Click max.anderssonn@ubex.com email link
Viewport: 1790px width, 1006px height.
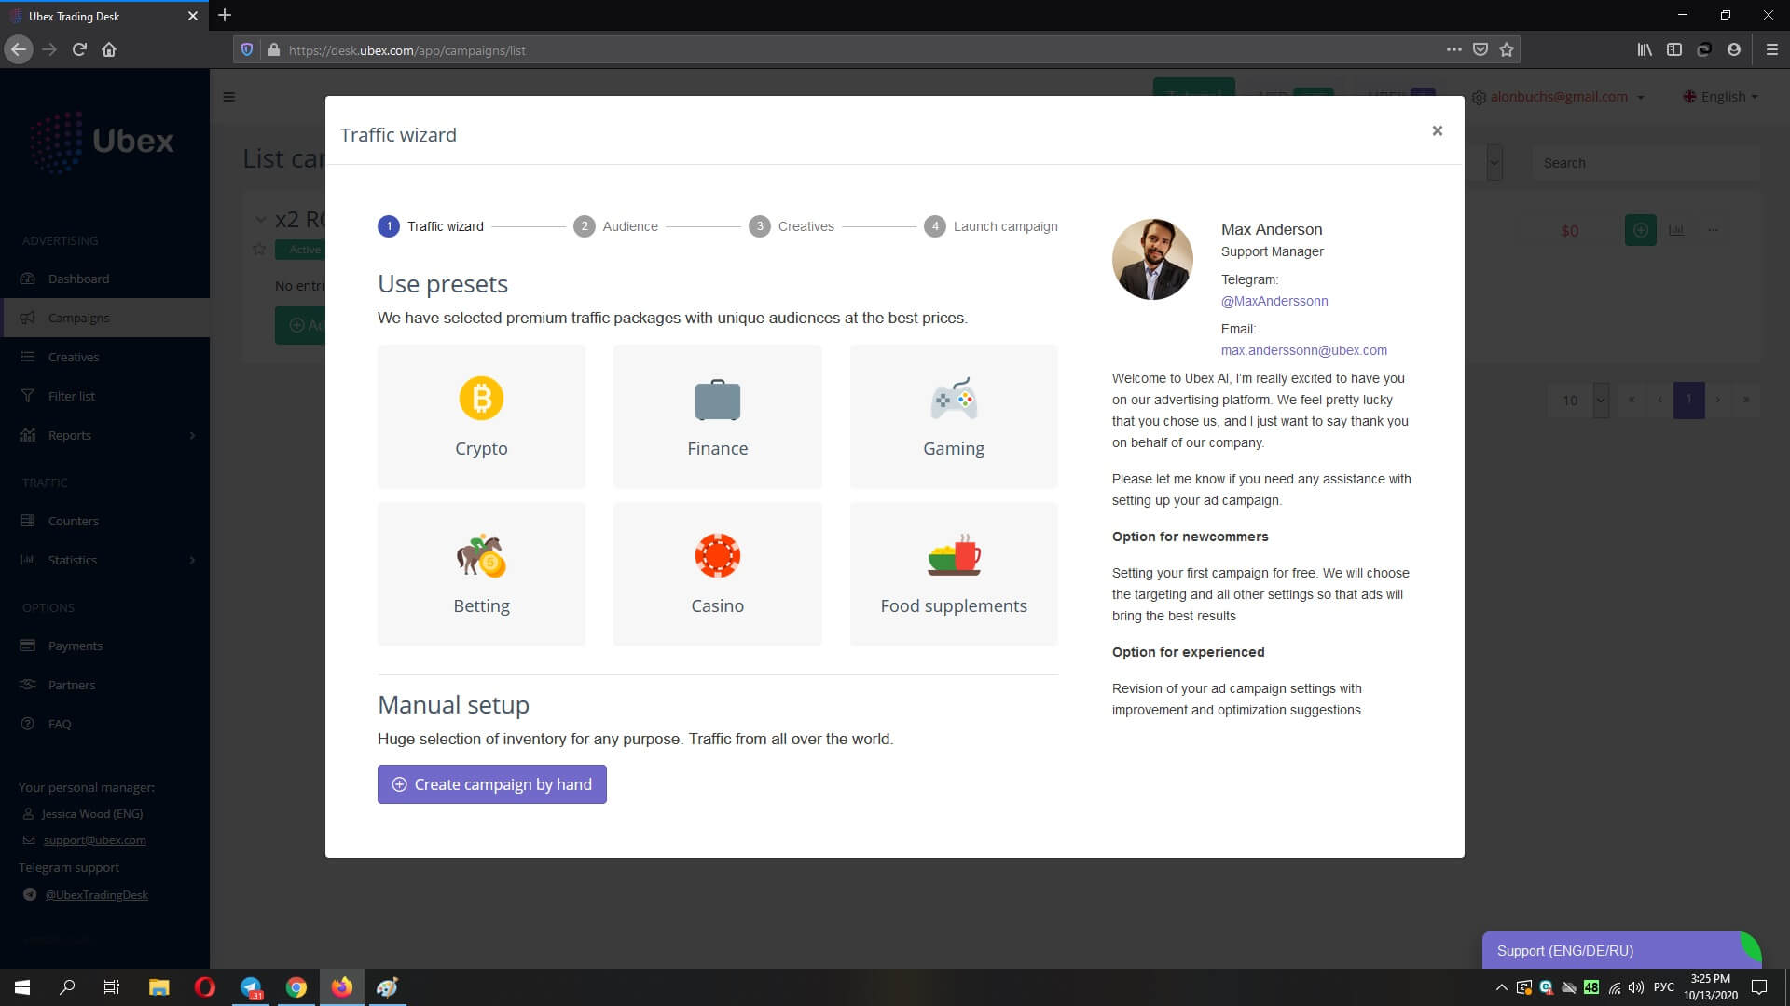tap(1303, 350)
